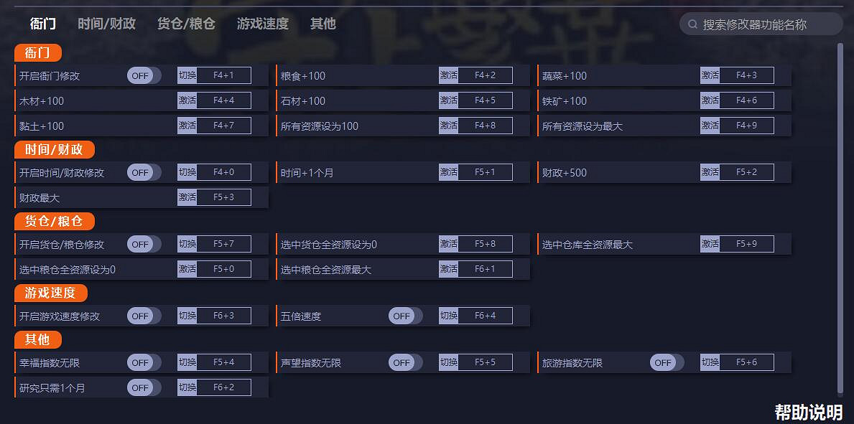Enable the 开启时间/财政修改 switch
Image resolution: width=854 pixels, height=424 pixels.
tap(144, 173)
